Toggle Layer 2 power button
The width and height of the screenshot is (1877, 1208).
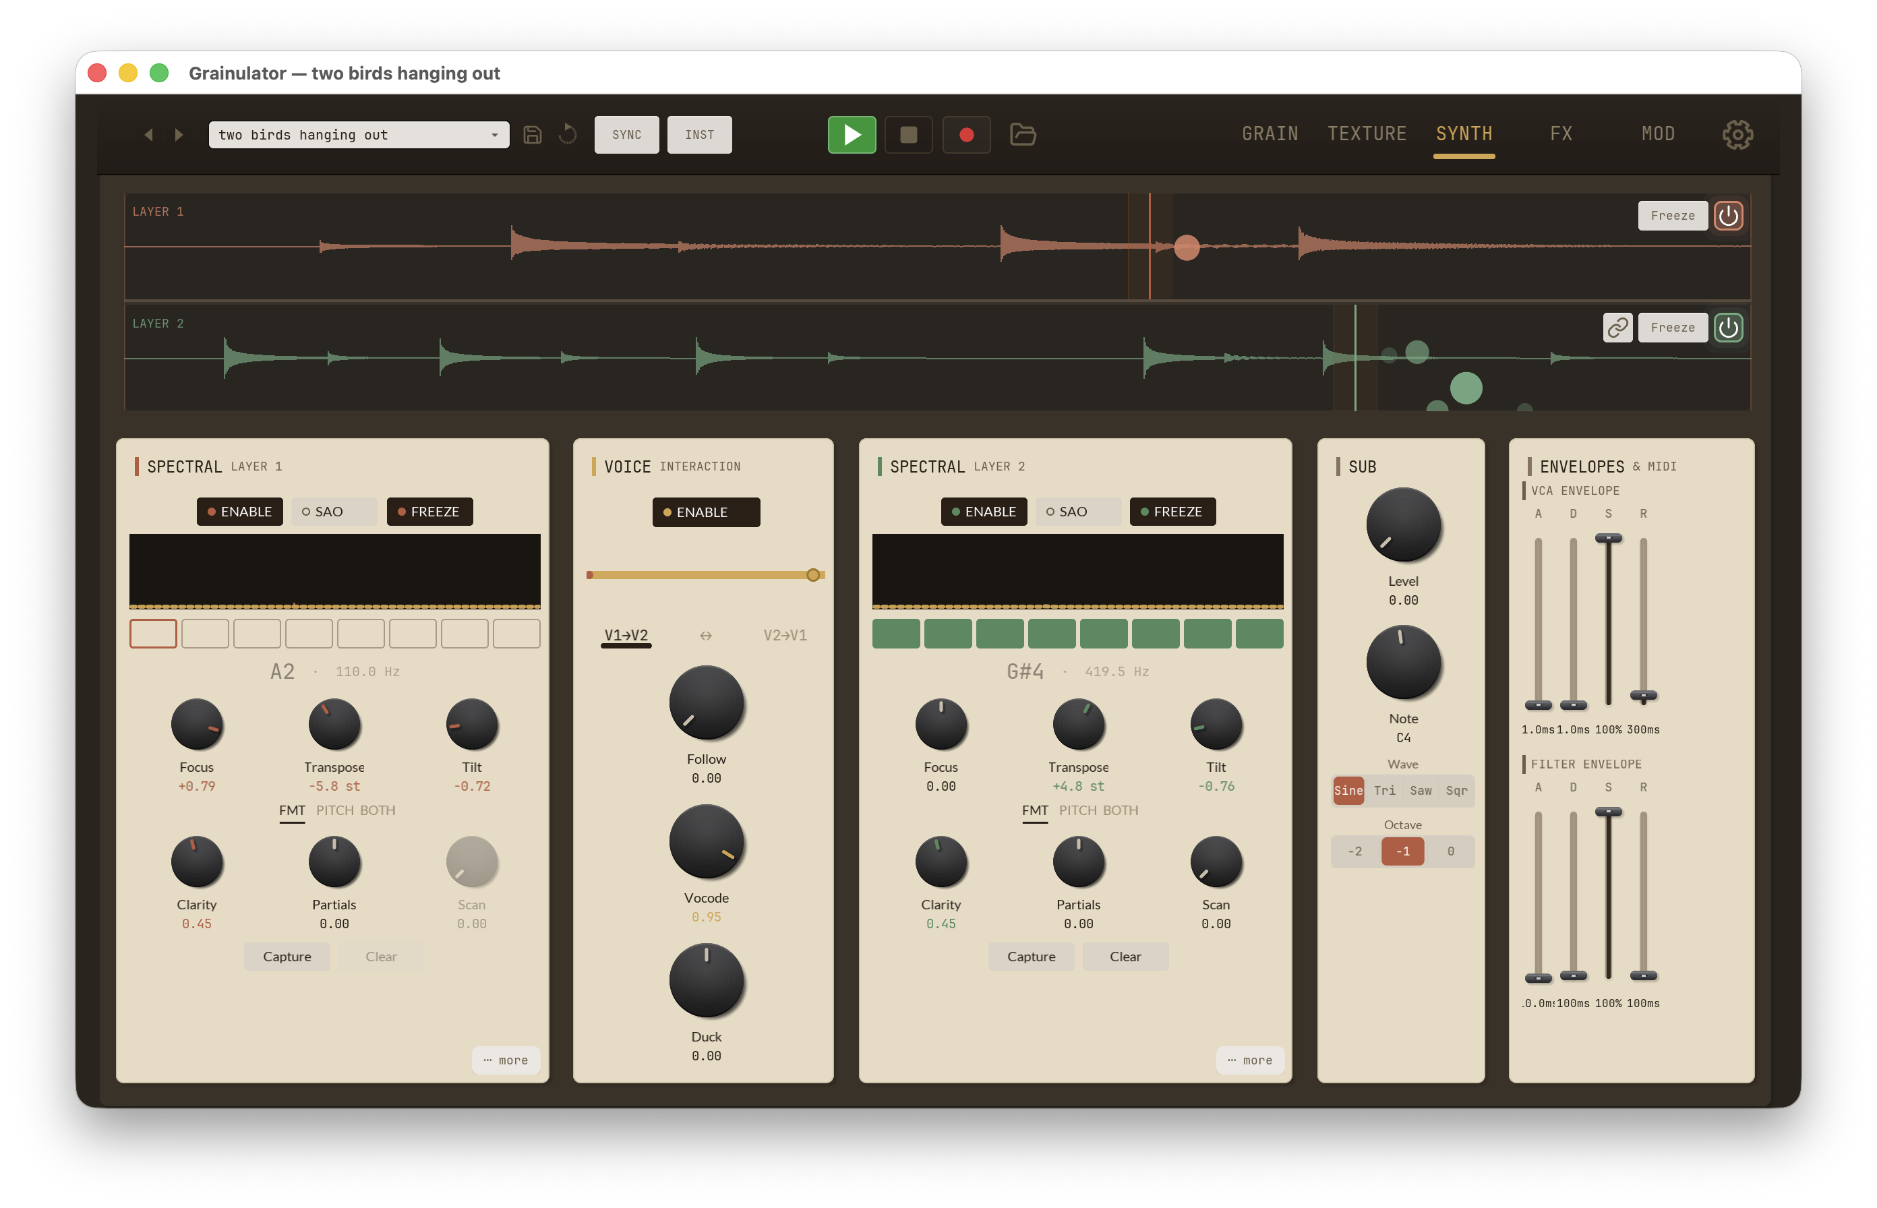point(1728,328)
